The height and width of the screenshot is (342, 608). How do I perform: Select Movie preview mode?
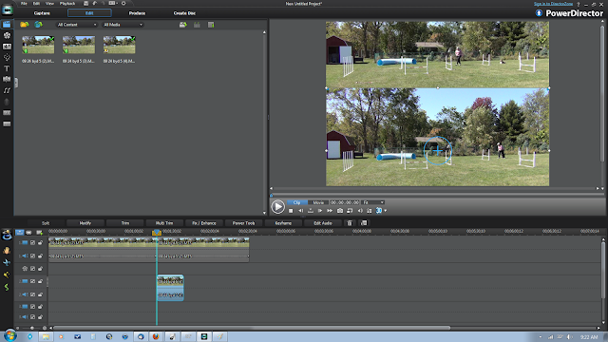click(x=318, y=202)
